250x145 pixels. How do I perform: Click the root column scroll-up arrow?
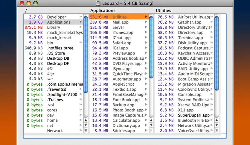(86, 120)
